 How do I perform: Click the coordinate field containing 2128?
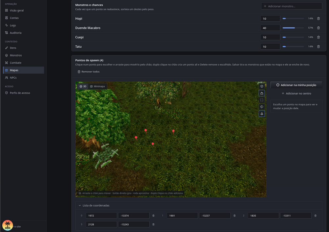tap(101, 224)
